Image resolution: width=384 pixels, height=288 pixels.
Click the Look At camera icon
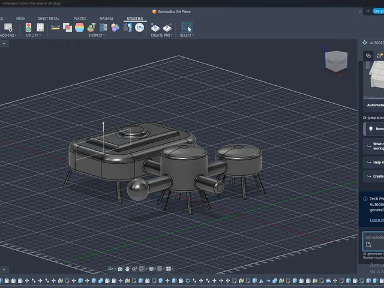coord(120,269)
